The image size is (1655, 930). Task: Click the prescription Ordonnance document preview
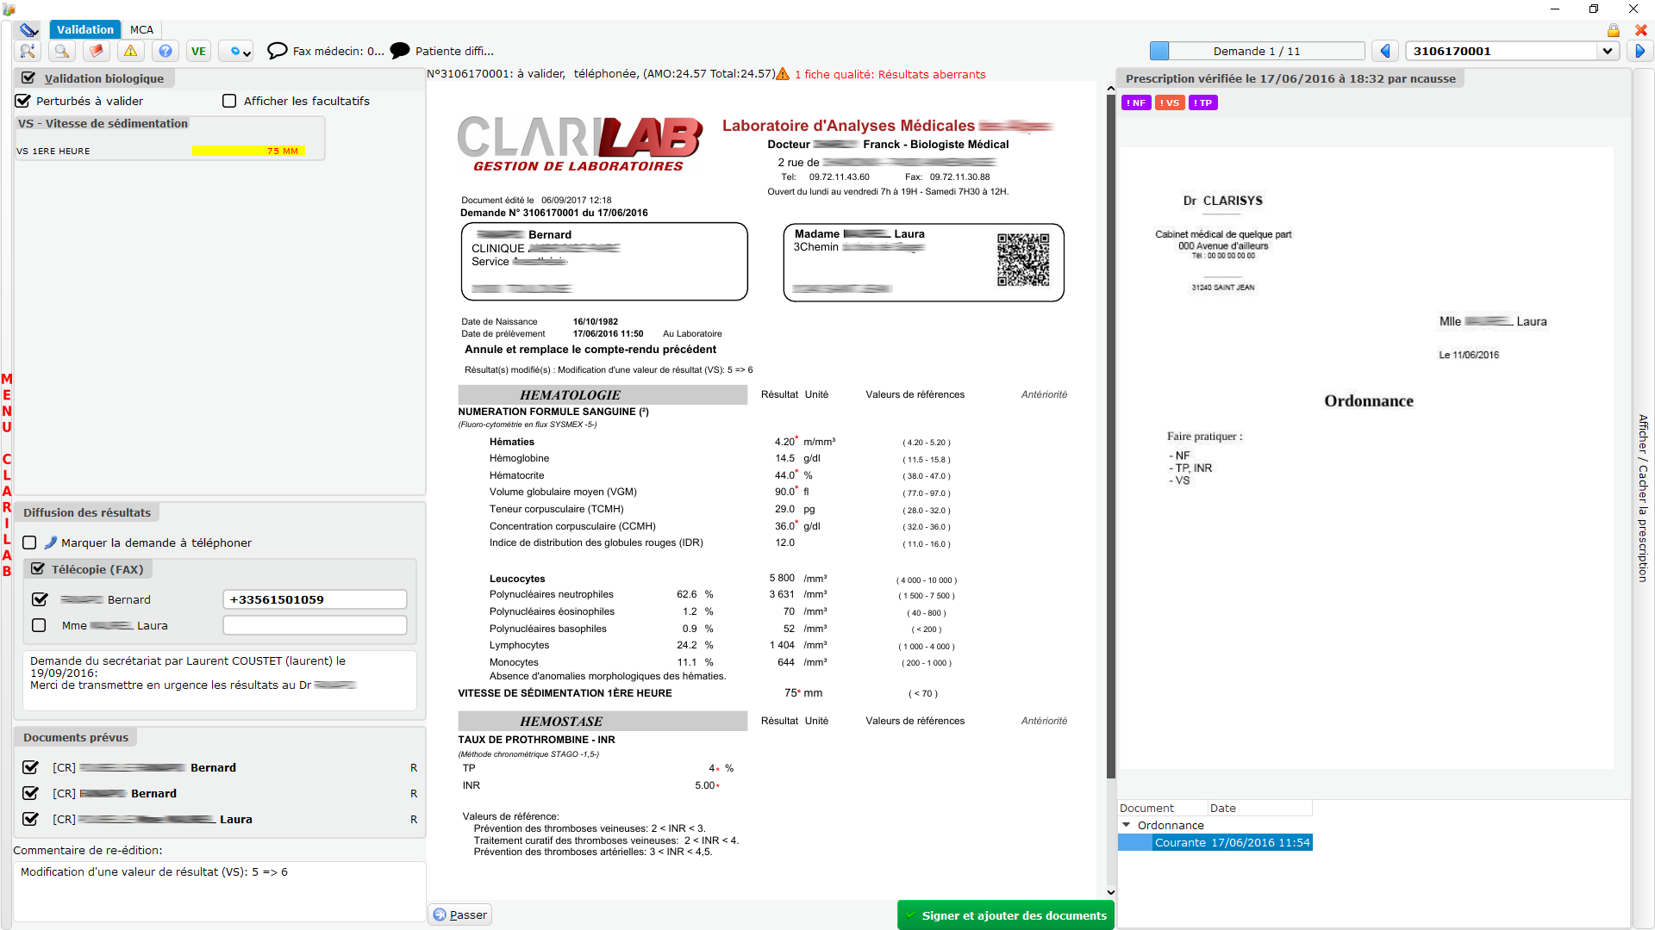pos(1365,457)
